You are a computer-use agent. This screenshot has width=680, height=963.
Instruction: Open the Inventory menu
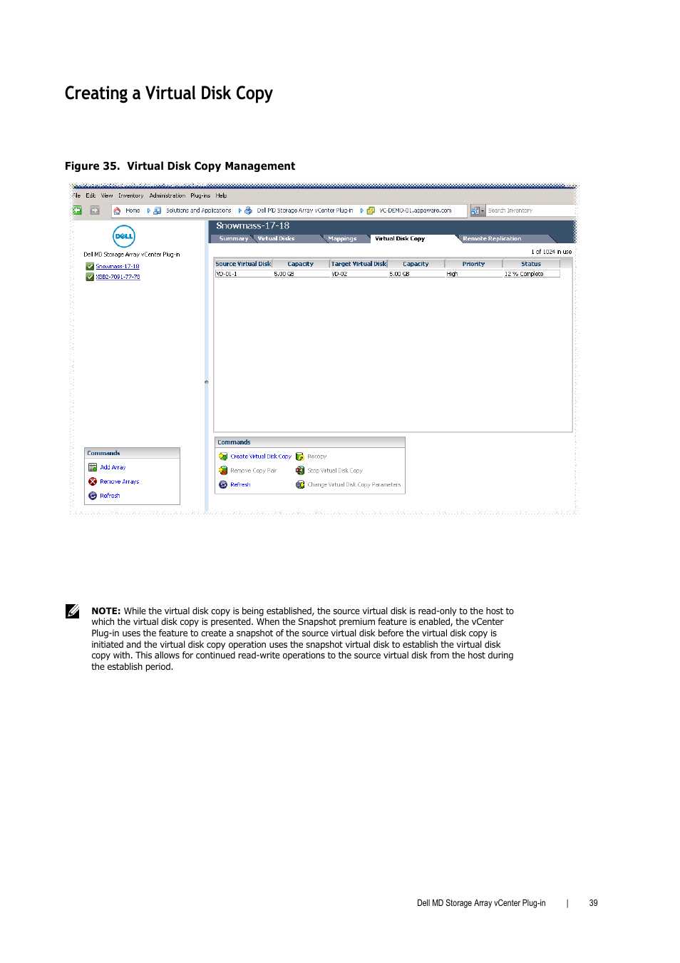[131, 195]
